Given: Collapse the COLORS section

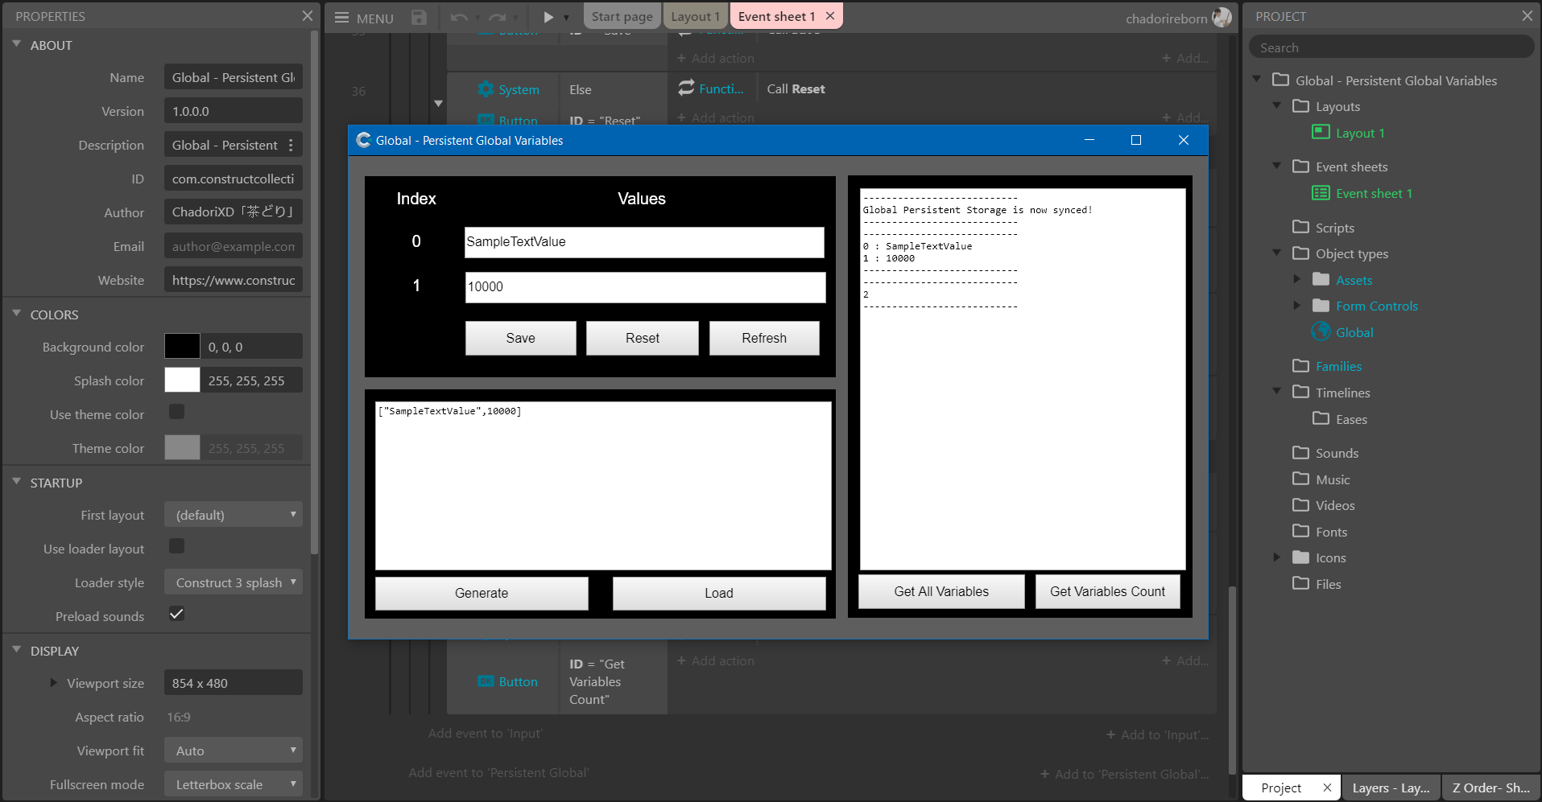Looking at the screenshot, I should [x=17, y=314].
